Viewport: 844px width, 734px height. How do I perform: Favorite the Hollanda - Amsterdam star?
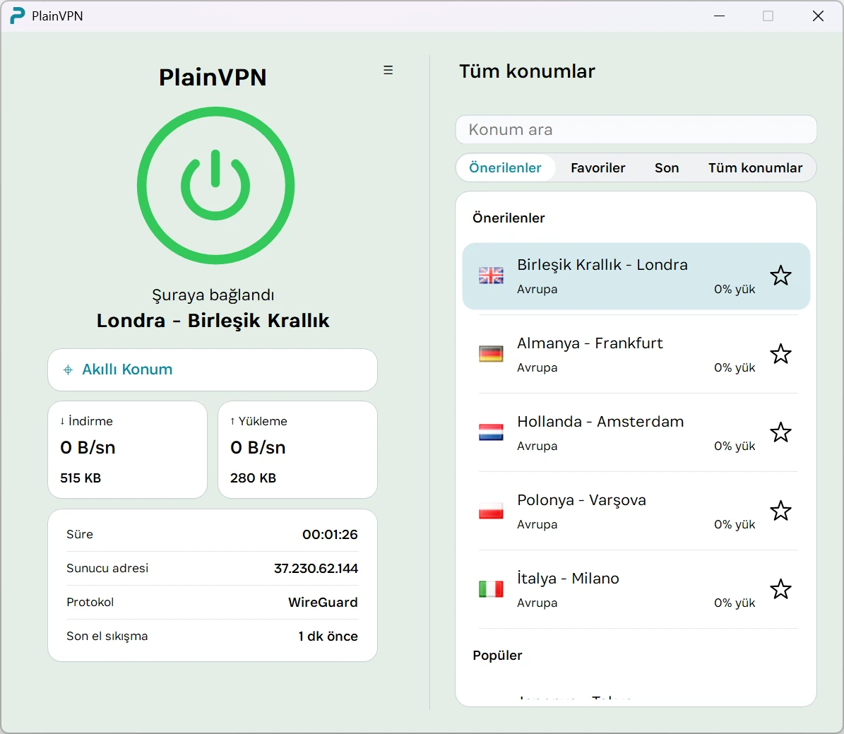(x=780, y=432)
